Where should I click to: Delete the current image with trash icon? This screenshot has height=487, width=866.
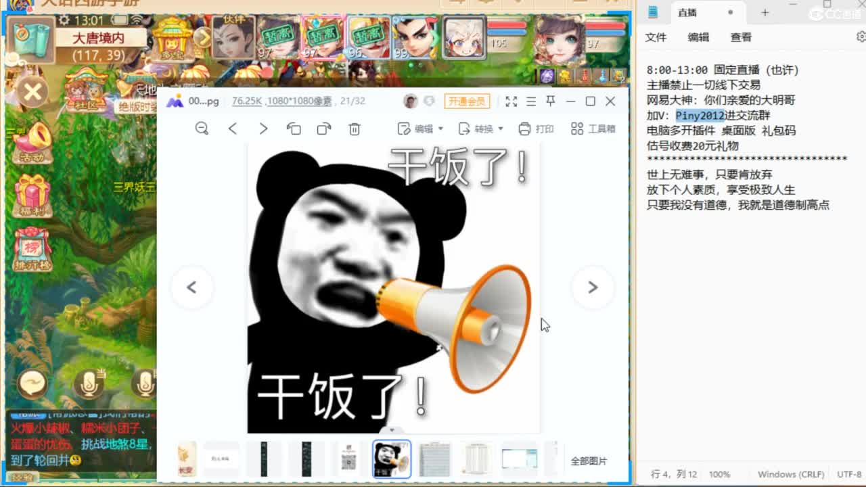355,129
